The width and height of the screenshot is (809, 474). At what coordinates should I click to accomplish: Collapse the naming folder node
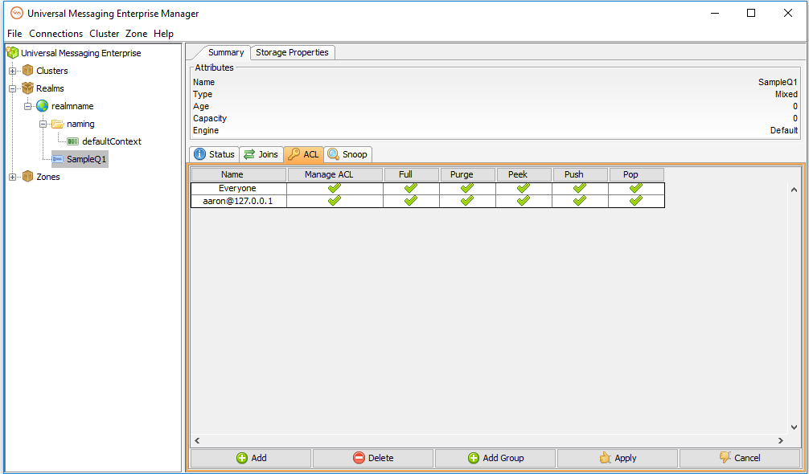click(43, 124)
